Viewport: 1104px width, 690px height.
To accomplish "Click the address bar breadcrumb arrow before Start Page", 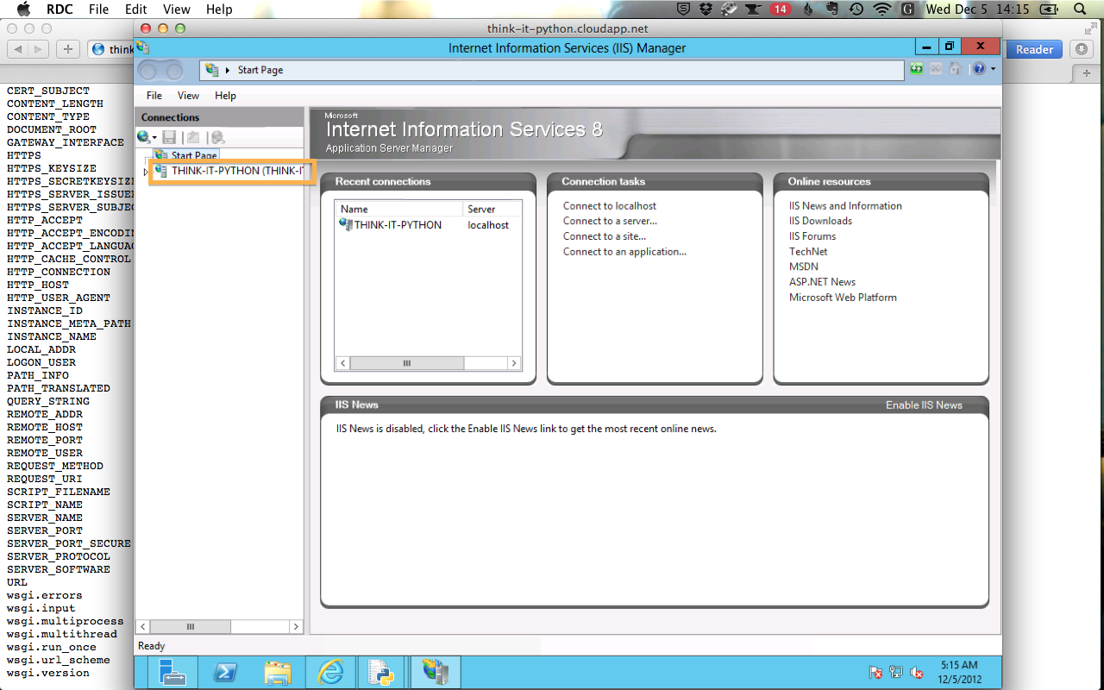I will [228, 70].
